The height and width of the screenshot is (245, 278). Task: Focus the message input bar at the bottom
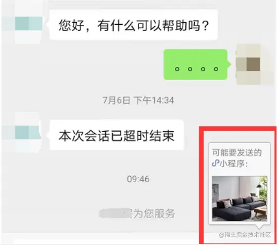pos(101,238)
